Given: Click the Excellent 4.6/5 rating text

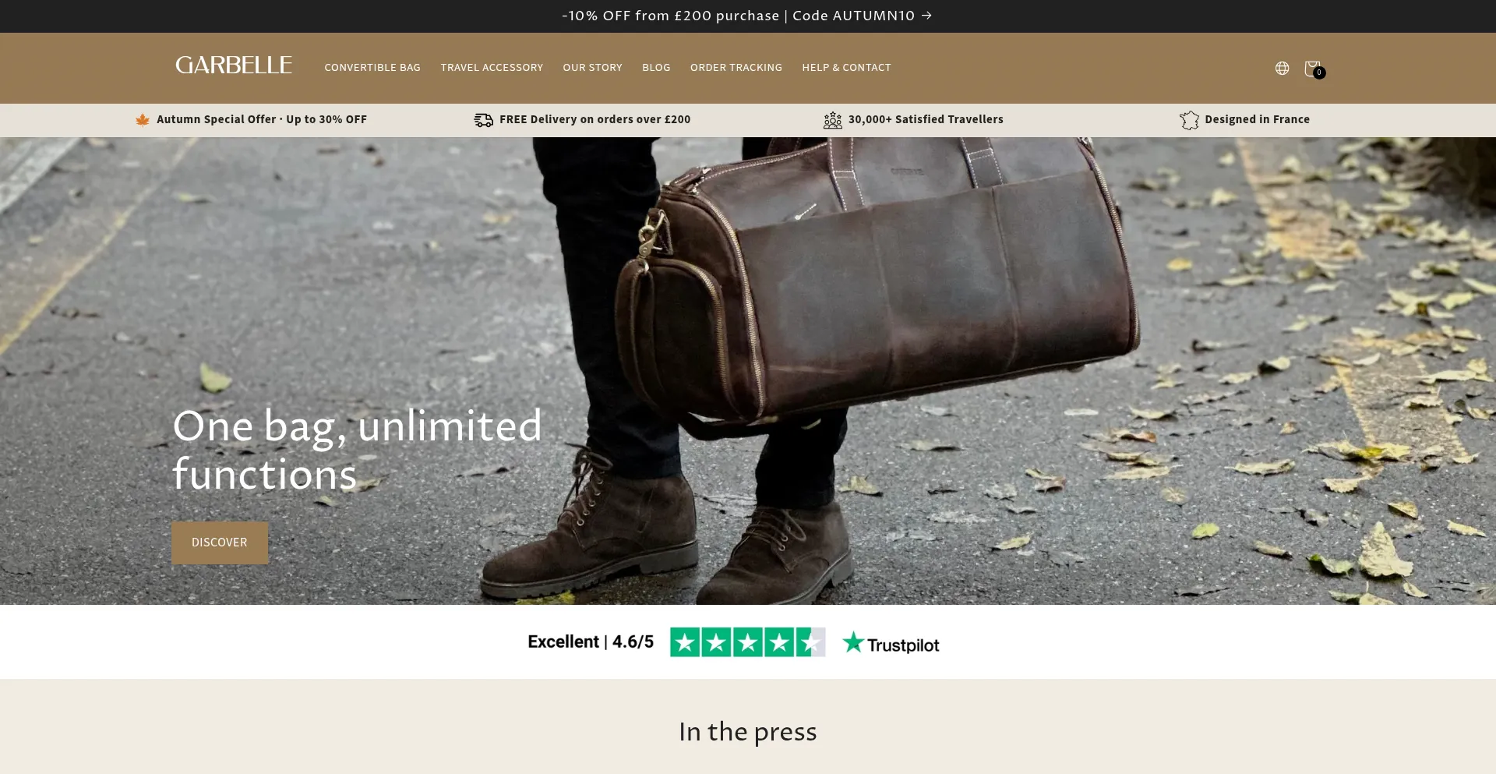Looking at the screenshot, I should pos(591,641).
